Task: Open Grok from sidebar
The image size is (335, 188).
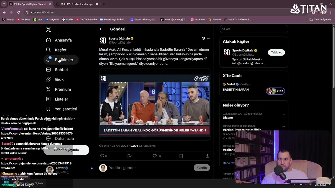Action: point(55,79)
